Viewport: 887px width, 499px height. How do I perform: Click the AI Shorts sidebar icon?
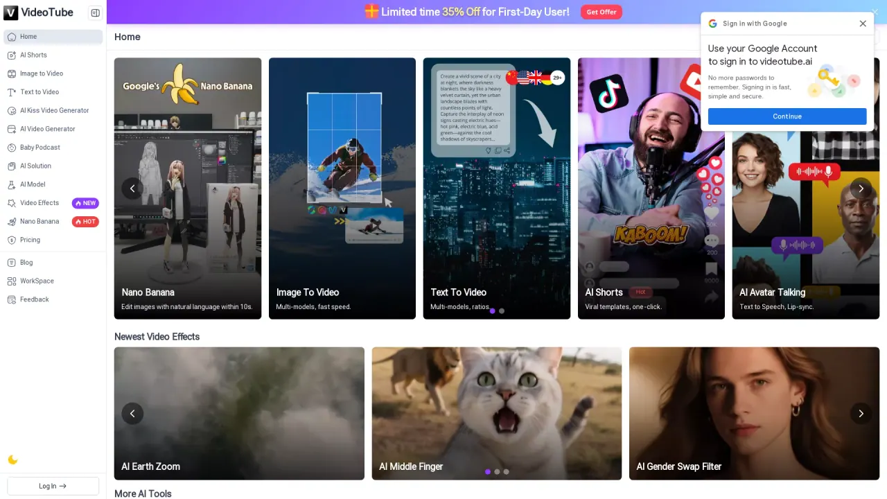pyautogui.click(x=12, y=55)
